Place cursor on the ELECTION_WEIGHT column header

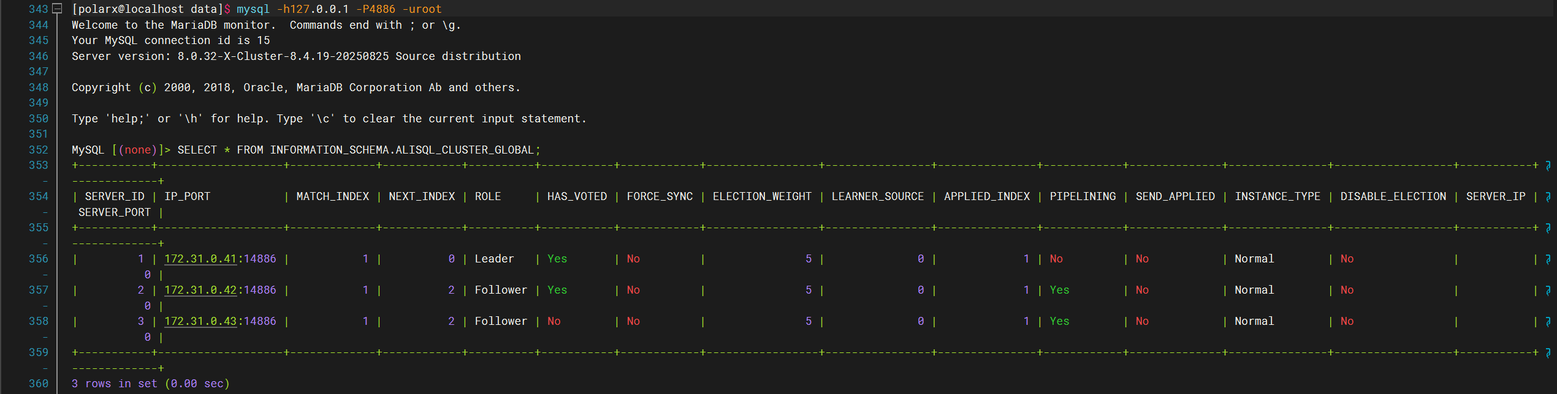click(x=761, y=196)
